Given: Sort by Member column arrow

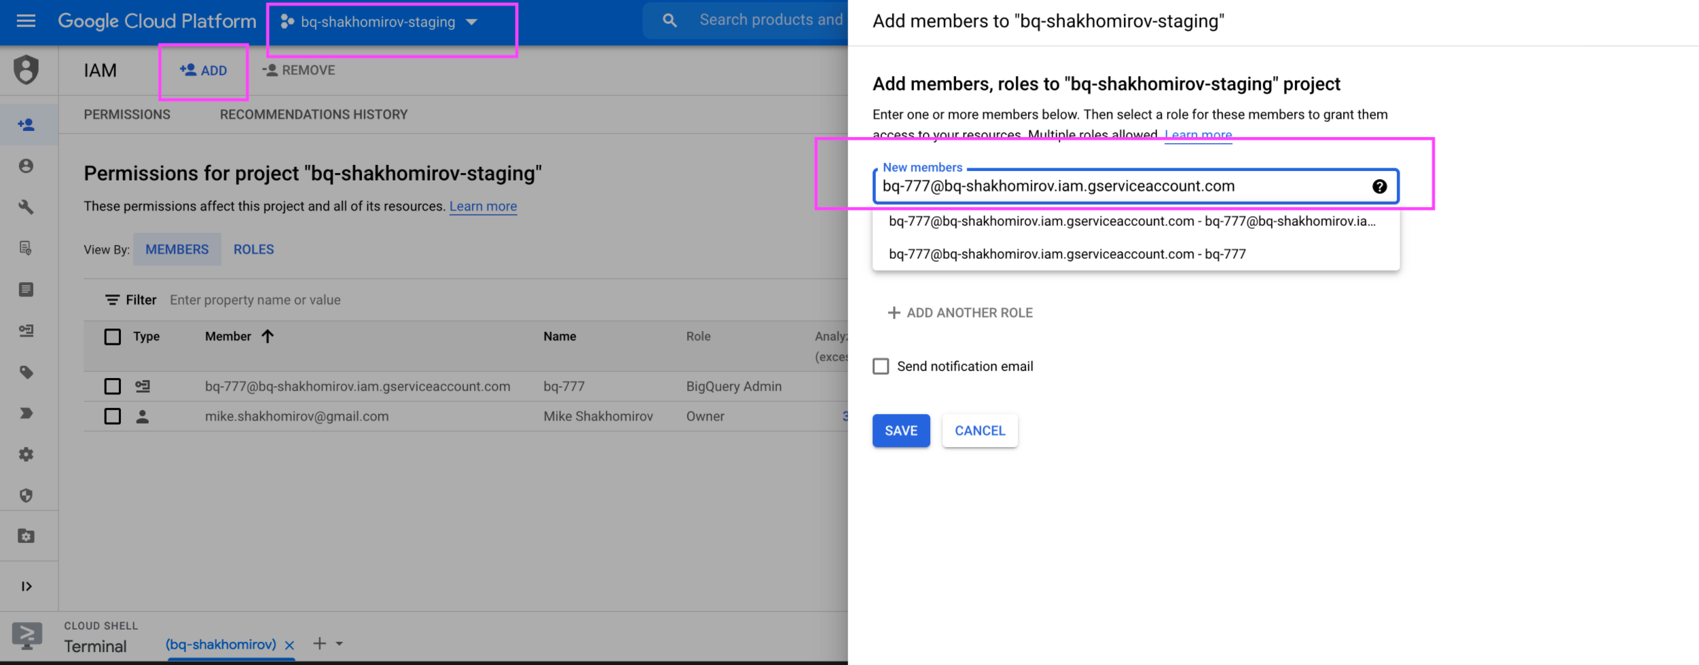Looking at the screenshot, I should click(x=268, y=337).
